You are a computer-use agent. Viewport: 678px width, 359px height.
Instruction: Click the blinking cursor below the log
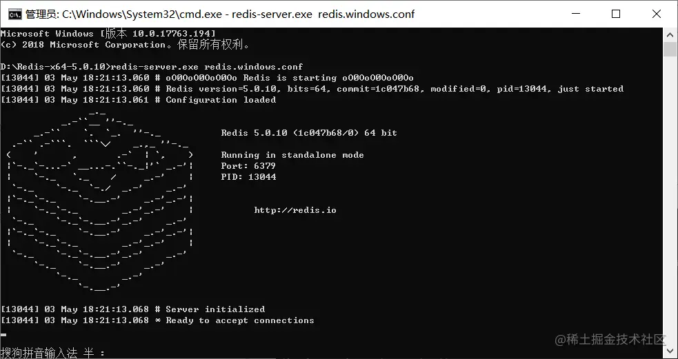(x=3, y=334)
